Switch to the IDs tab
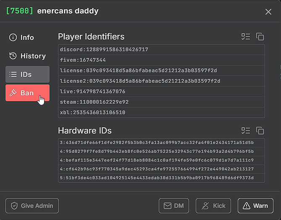The width and height of the screenshot is (281, 220). tap(27, 74)
